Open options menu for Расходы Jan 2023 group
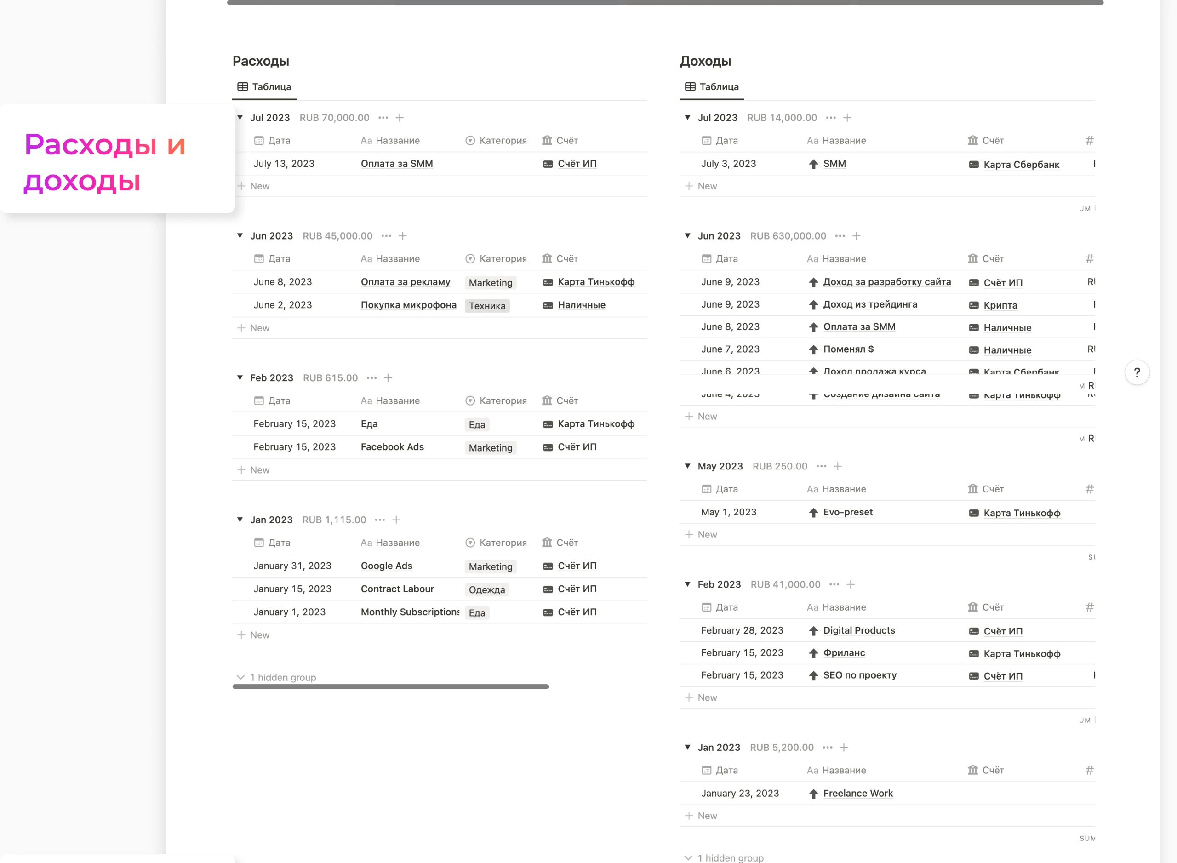Screen dimensions: 1177x863 click(380, 520)
